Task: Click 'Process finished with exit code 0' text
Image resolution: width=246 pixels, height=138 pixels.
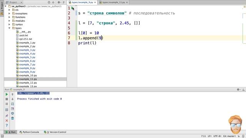Action: (39, 99)
